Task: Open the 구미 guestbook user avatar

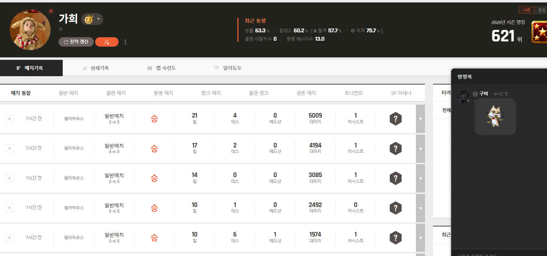Action: [464, 97]
